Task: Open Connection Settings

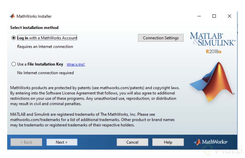Action: [161, 38]
